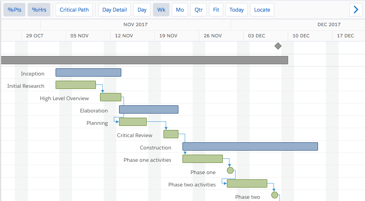Click the Phase two milestone circle
This screenshot has height=201, width=365.
point(275,195)
